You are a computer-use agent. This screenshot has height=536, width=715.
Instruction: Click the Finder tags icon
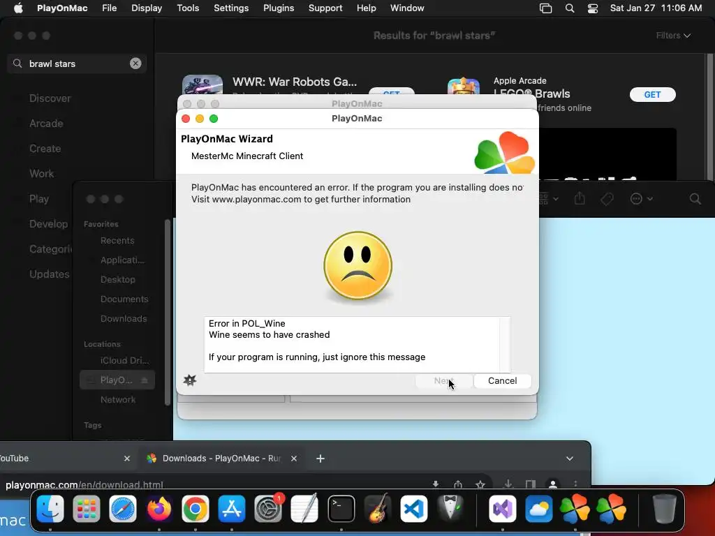[x=607, y=199]
